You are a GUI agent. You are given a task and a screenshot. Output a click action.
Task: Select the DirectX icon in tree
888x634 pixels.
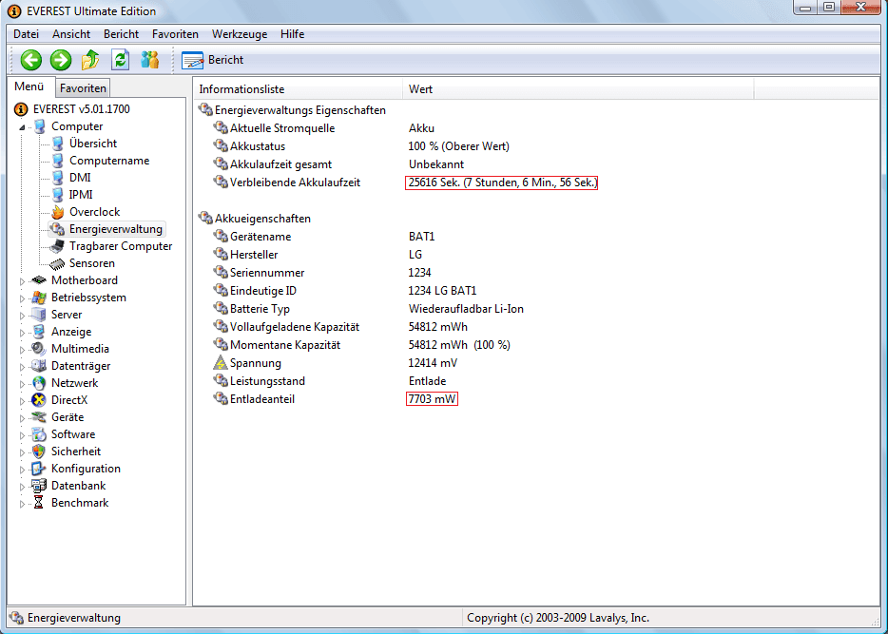39,400
